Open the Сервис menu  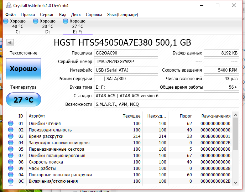point(47,15)
